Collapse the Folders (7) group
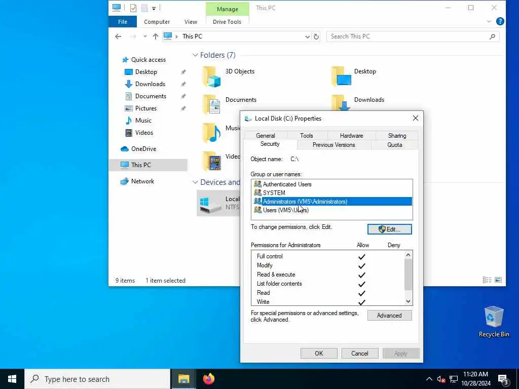 pos(195,55)
